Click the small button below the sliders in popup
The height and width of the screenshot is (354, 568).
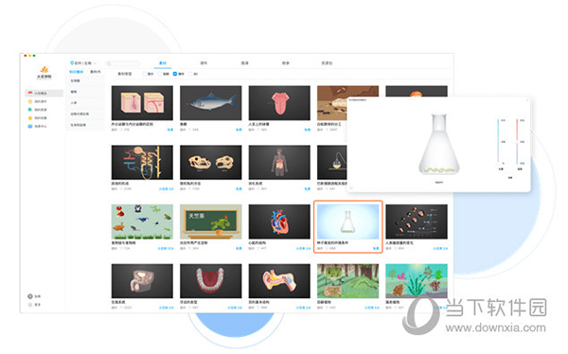point(510,178)
